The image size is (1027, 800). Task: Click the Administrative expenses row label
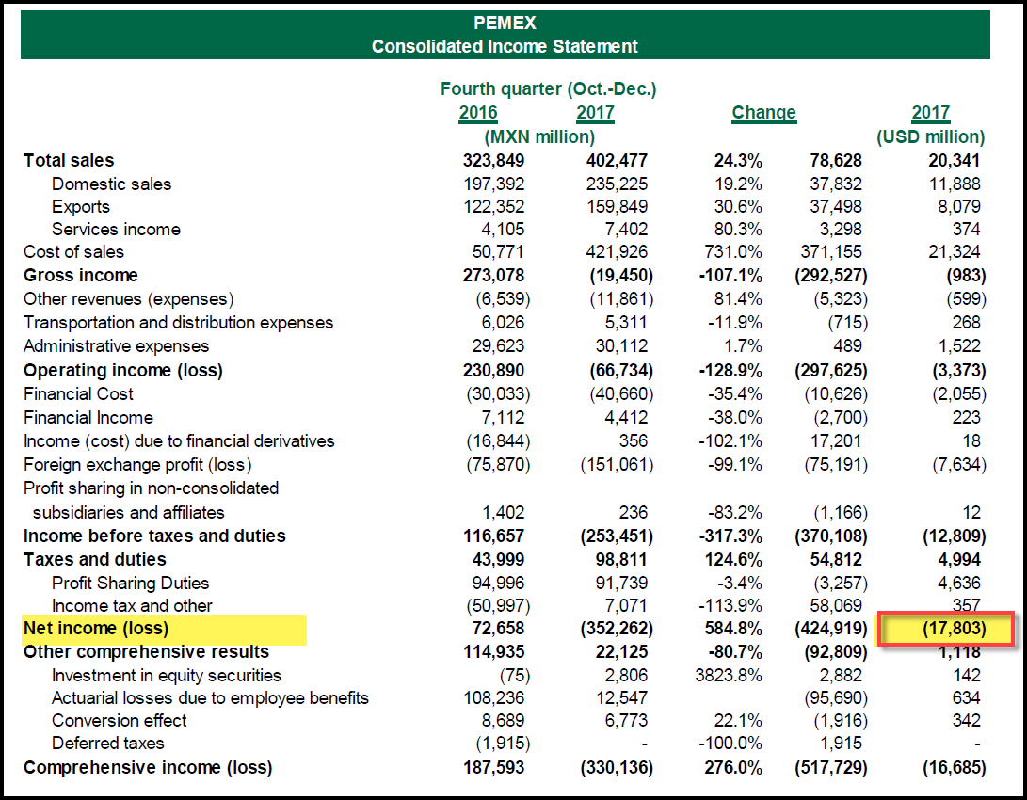point(116,346)
